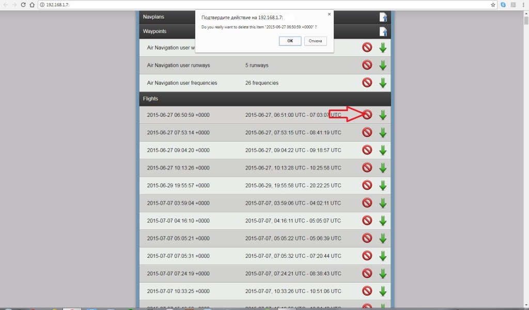Viewport: 529px width, 310px height.
Task: Download Air Navigation user frequencies
Action: click(x=383, y=83)
